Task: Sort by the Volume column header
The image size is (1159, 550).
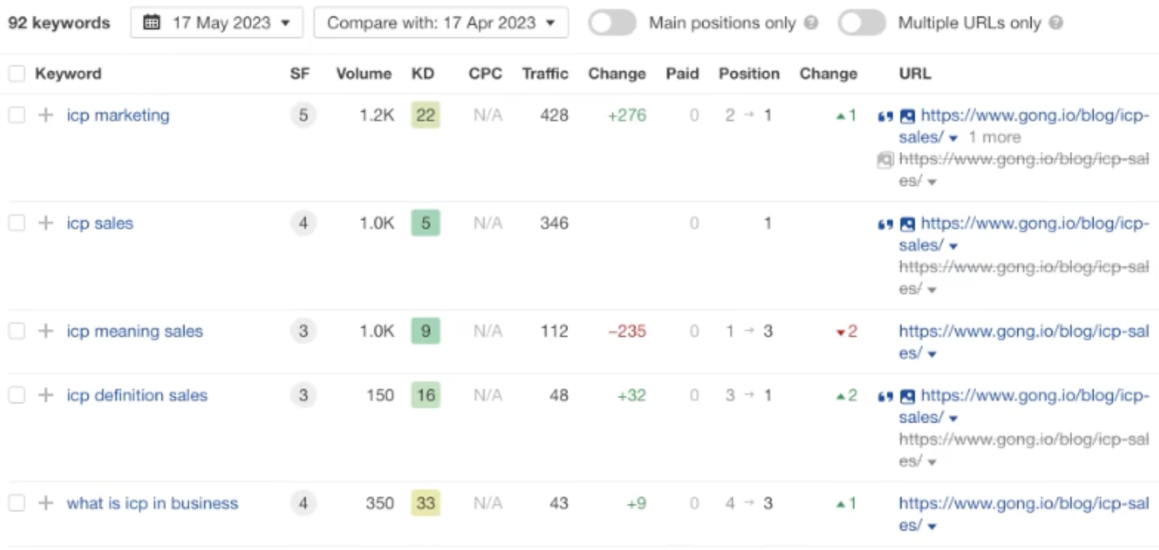Action: (364, 74)
